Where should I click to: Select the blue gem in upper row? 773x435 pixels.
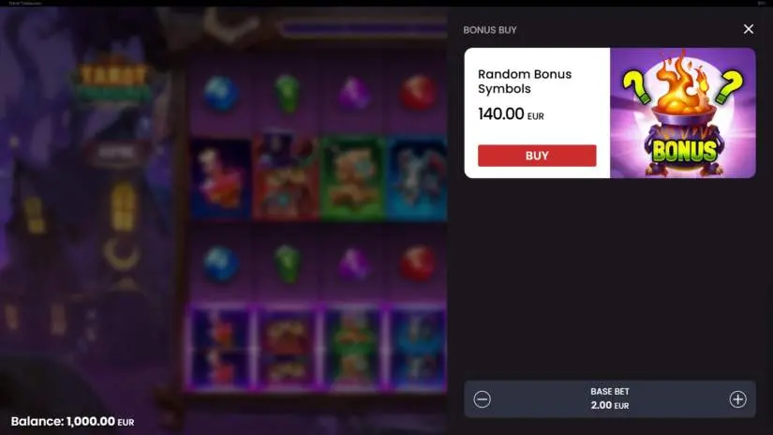tap(221, 94)
